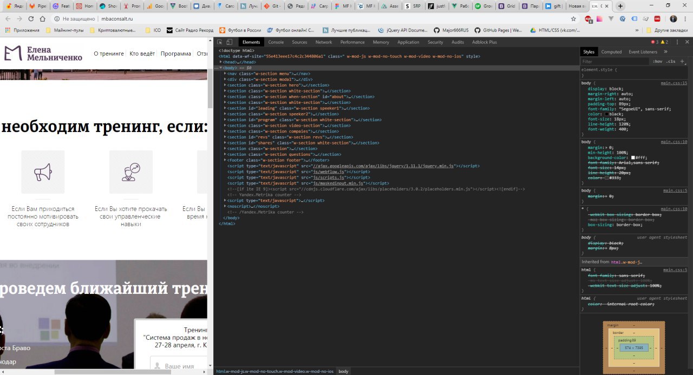This screenshot has width=693, height=375.
Task: Activate the inspect element picker icon
Action: [x=220, y=42]
